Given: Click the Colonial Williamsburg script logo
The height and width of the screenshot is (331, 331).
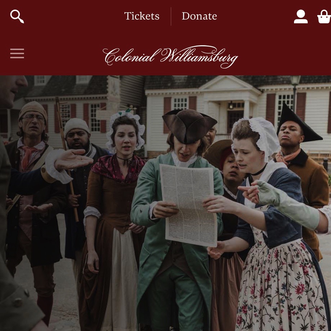Looking at the screenshot, I should 170,57.
